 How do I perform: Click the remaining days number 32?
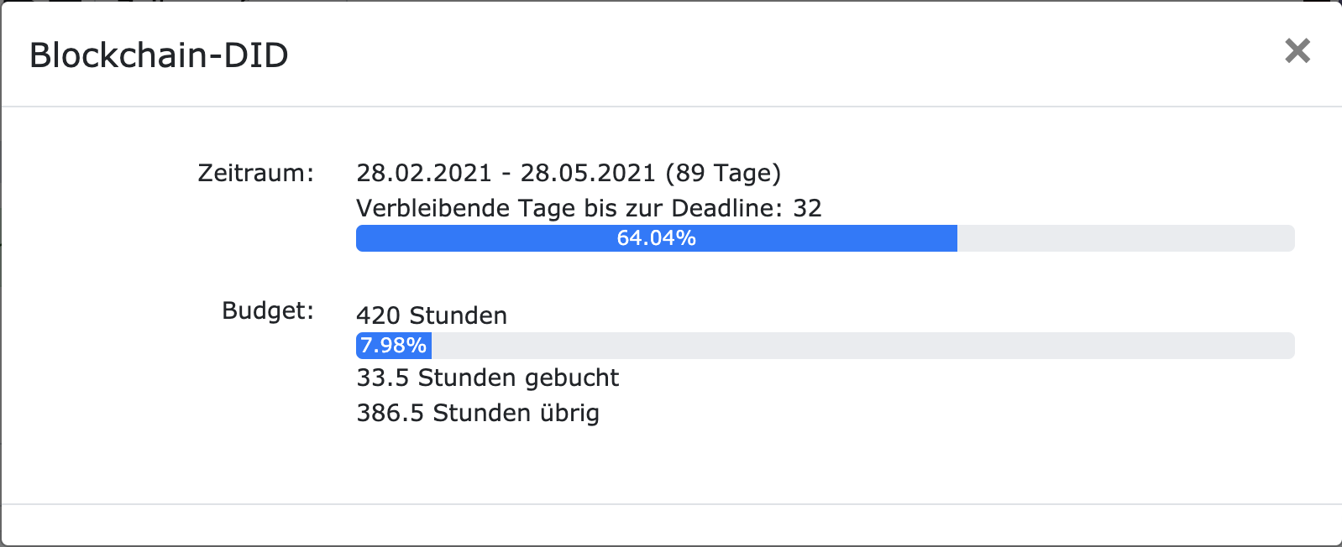click(807, 208)
